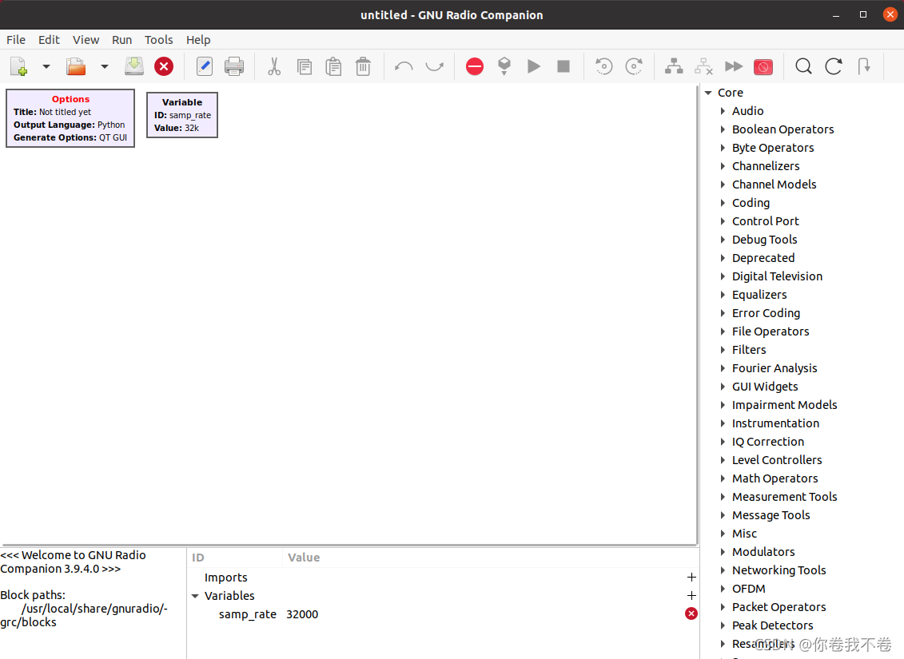Create a new flow graph

click(x=18, y=67)
